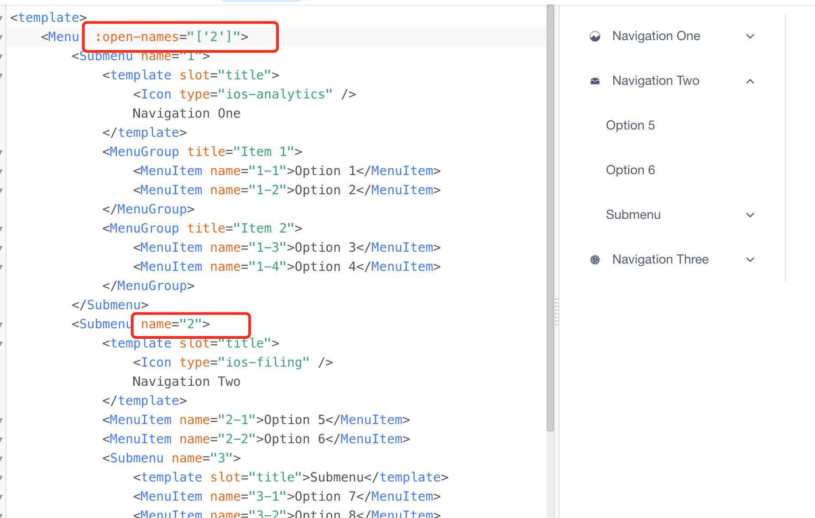Screen dimensions: 815x518
Task: Collapse Navigation Two via its up chevron
Action: [750, 81]
